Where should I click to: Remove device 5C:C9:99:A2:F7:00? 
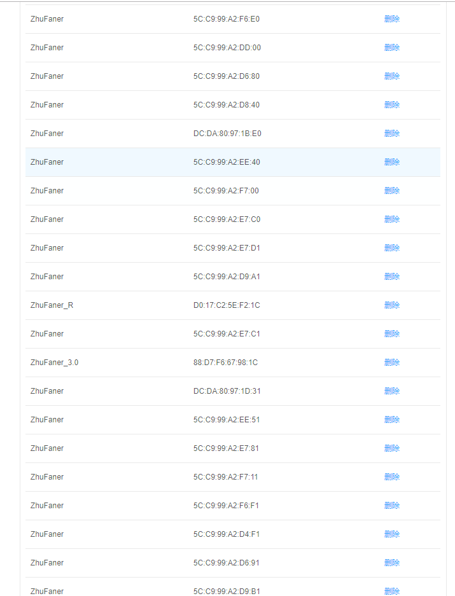[x=392, y=191]
